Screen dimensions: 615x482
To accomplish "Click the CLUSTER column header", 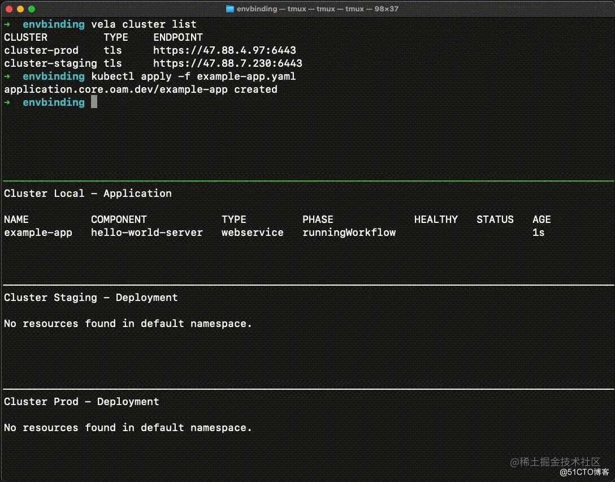I will (25, 37).
